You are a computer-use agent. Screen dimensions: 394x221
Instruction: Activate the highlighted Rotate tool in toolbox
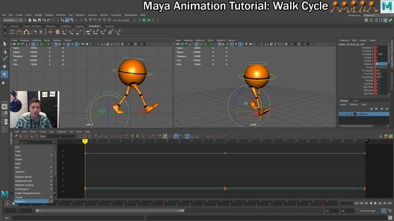pyautogui.click(x=4, y=74)
